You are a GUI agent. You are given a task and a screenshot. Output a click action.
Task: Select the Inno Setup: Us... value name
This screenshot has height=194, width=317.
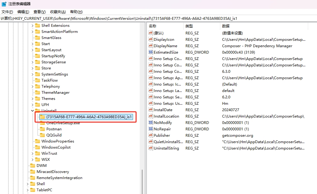[168, 103]
